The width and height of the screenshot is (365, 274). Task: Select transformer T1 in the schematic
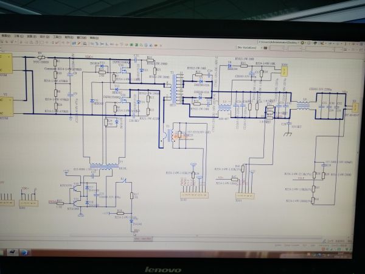coord(174,89)
